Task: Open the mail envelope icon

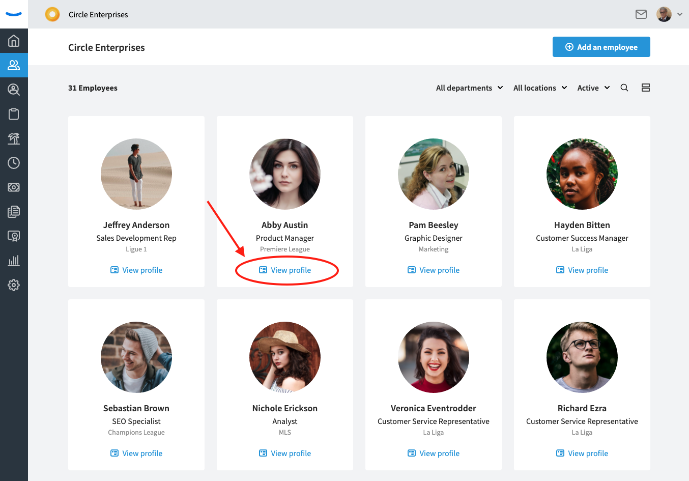Action: 641,14
